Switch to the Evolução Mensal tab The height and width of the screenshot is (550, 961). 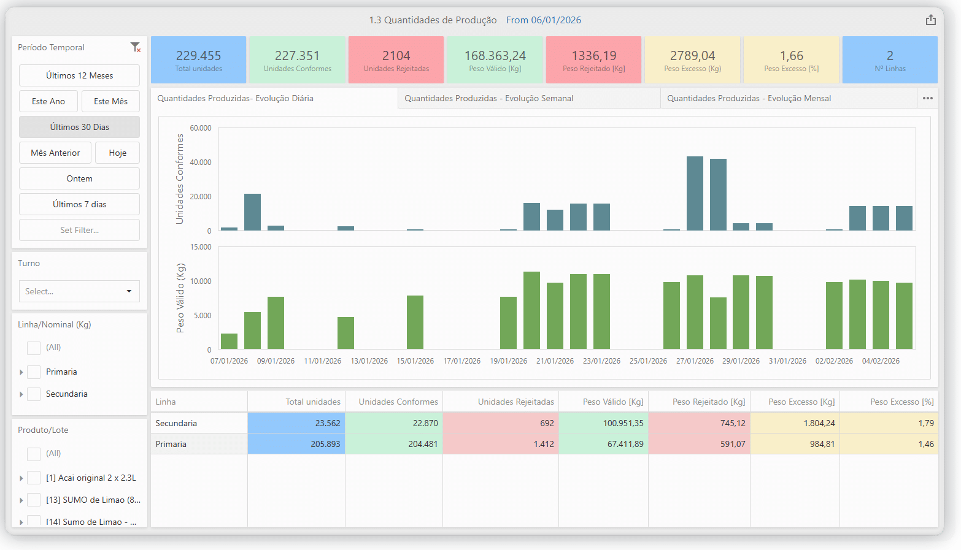click(x=749, y=98)
